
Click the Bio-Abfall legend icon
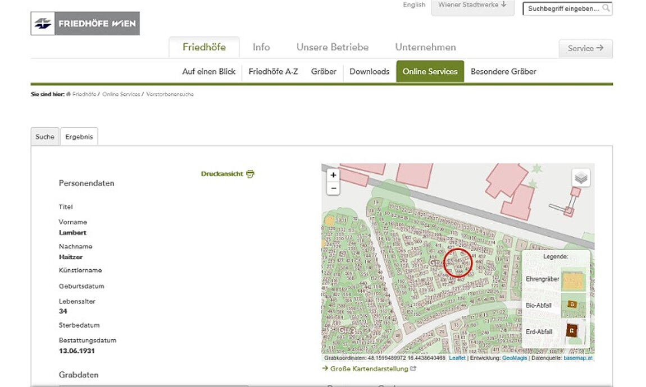coord(572,305)
